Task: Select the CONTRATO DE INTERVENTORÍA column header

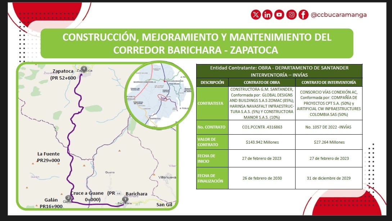Action: coord(329,82)
